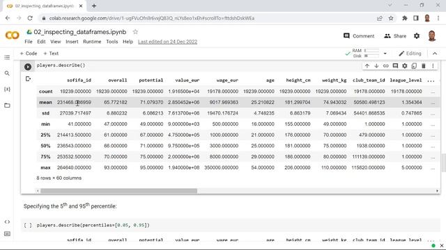Open the Last edited on 24 Dec 2022 link
The width and height of the screenshot is (446, 250).
point(167,42)
